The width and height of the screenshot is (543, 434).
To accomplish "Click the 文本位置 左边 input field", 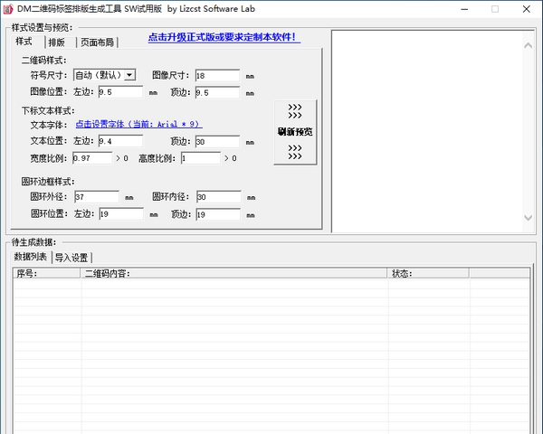I will click(x=120, y=141).
